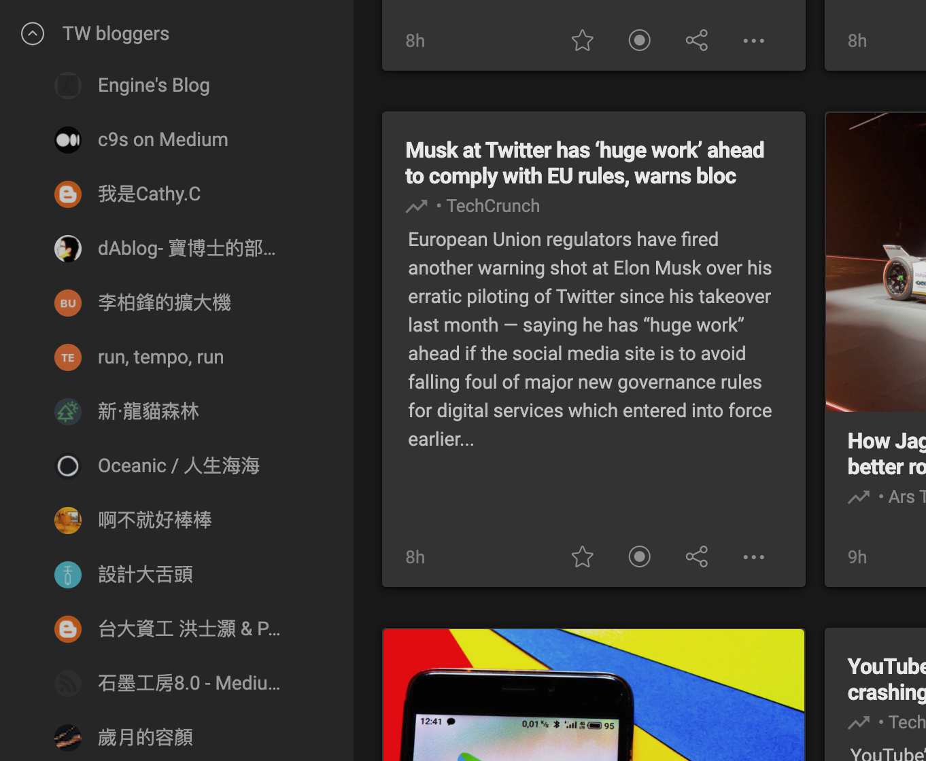Open the 歲月的容顏 feed
The image size is (926, 761).
[145, 737]
